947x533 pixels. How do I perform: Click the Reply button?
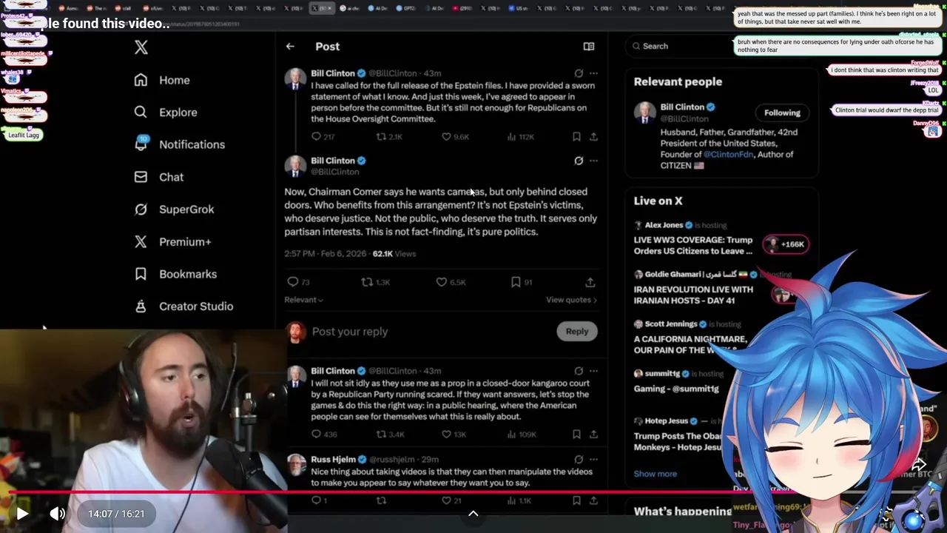[577, 332]
